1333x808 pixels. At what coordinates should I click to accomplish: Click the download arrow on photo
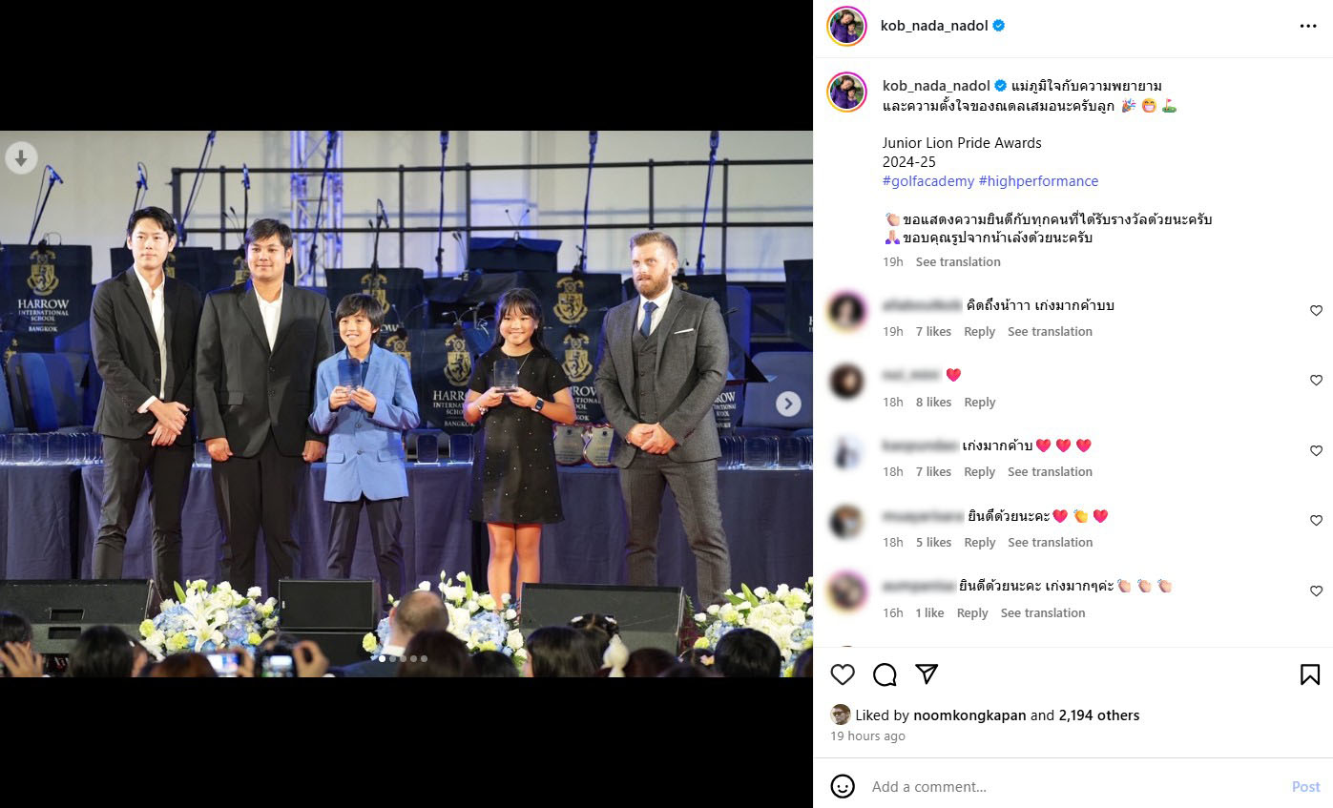[x=21, y=158]
